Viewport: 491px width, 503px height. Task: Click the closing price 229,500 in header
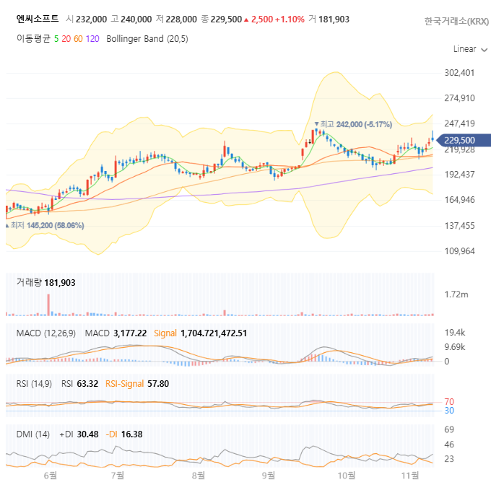coord(226,19)
